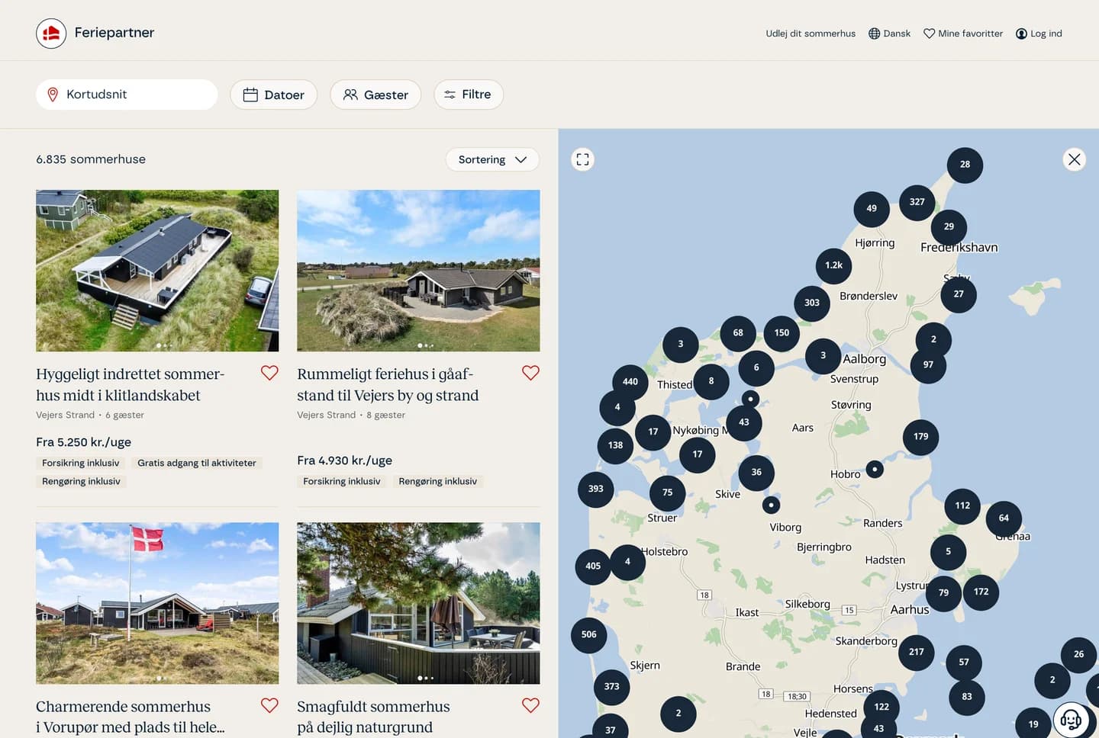This screenshot has height=738, width=1099.
Task: Open photo of Smagfuldt sommerhus
Action: 418,603
